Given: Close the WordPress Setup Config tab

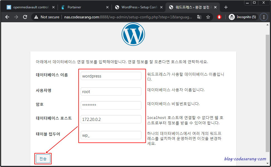Looking at the screenshot, I should coord(161,7).
